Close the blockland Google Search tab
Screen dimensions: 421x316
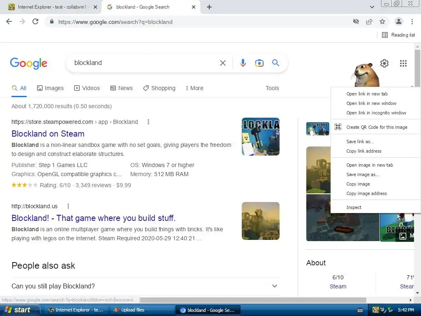tap(194, 7)
